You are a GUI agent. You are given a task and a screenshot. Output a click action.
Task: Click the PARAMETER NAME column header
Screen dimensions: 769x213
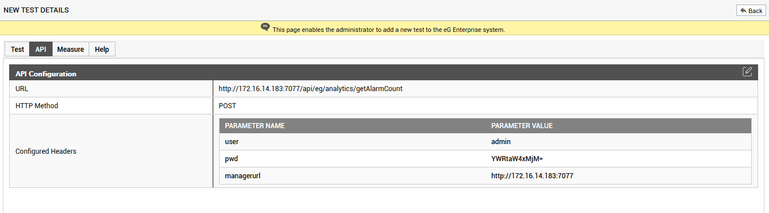pyautogui.click(x=254, y=126)
